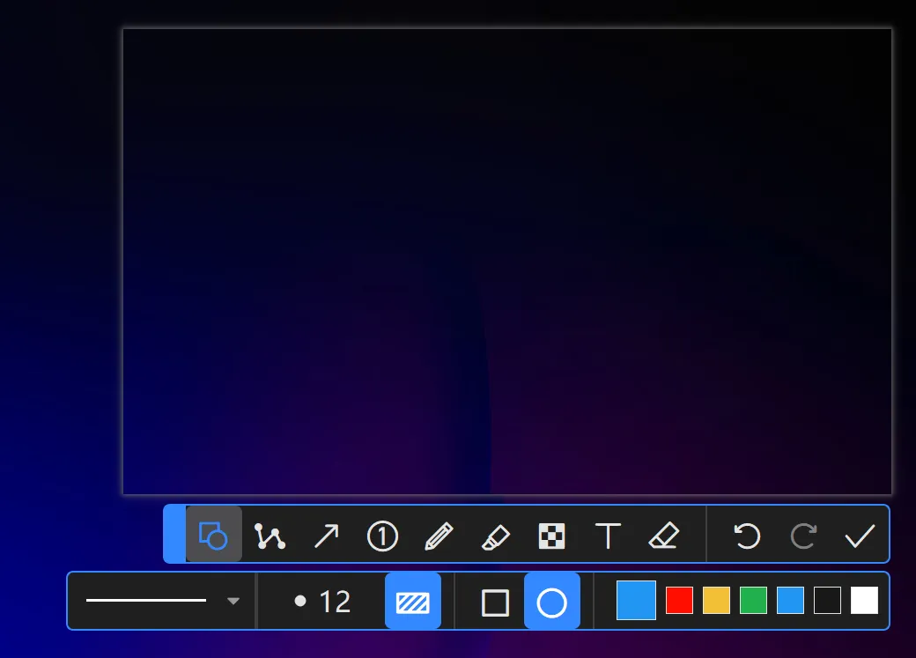The image size is (916, 658).
Task: Select the mosaic blur tool
Action: tap(551, 536)
